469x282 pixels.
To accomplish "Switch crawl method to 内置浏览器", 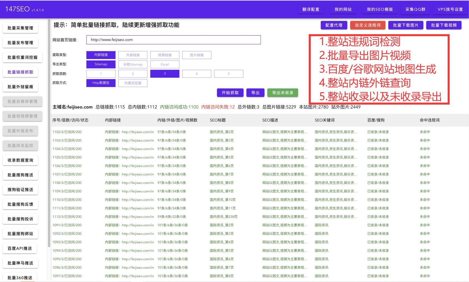I will coord(133,83).
